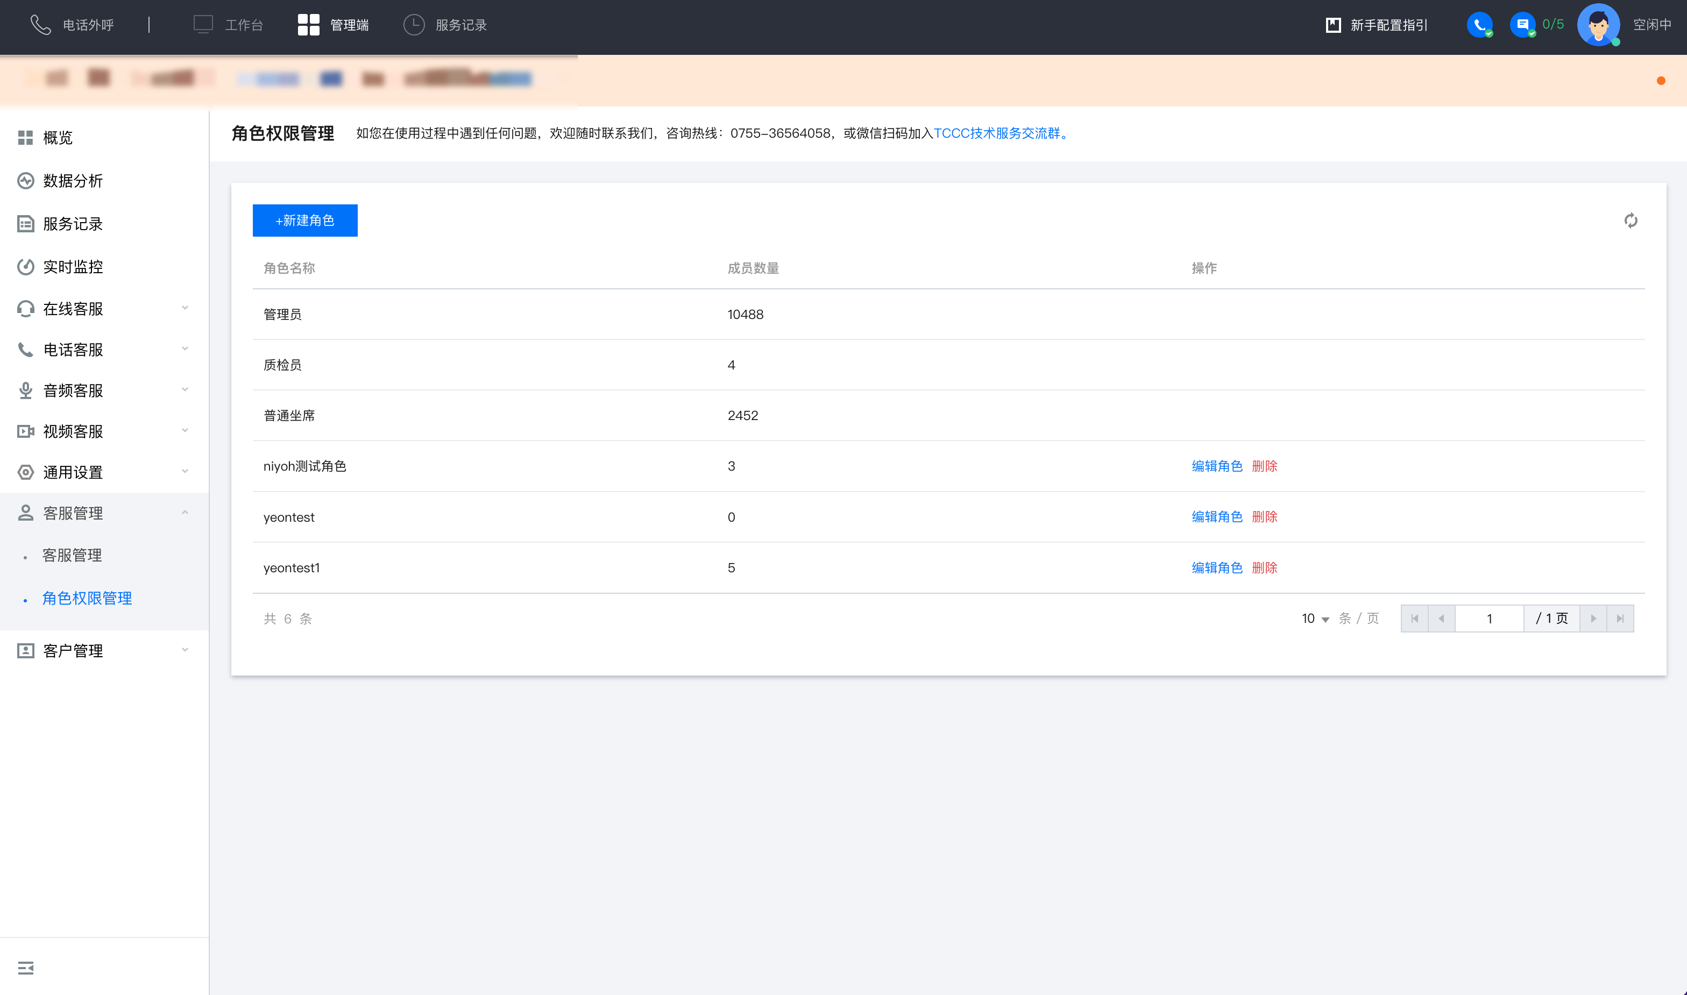
Task: Click the page number input field
Action: [1488, 618]
